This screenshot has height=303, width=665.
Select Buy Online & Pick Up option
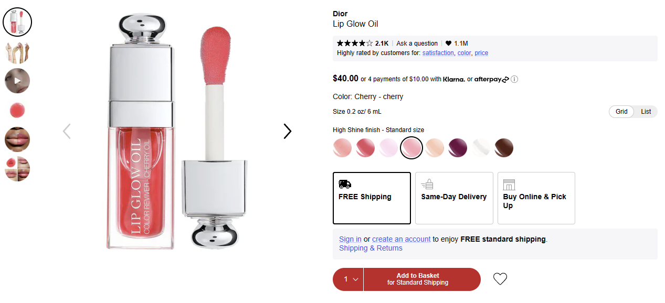[x=536, y=198]
